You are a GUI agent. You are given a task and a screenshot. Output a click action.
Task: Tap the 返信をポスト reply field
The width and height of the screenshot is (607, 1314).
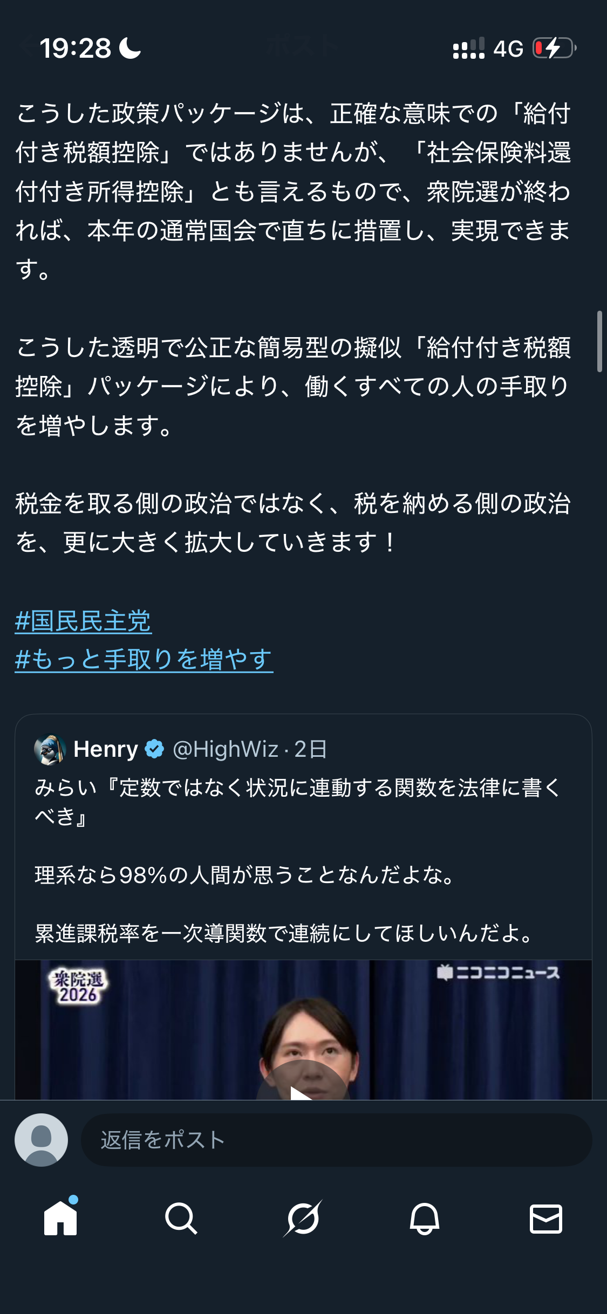pos(337,1140)
